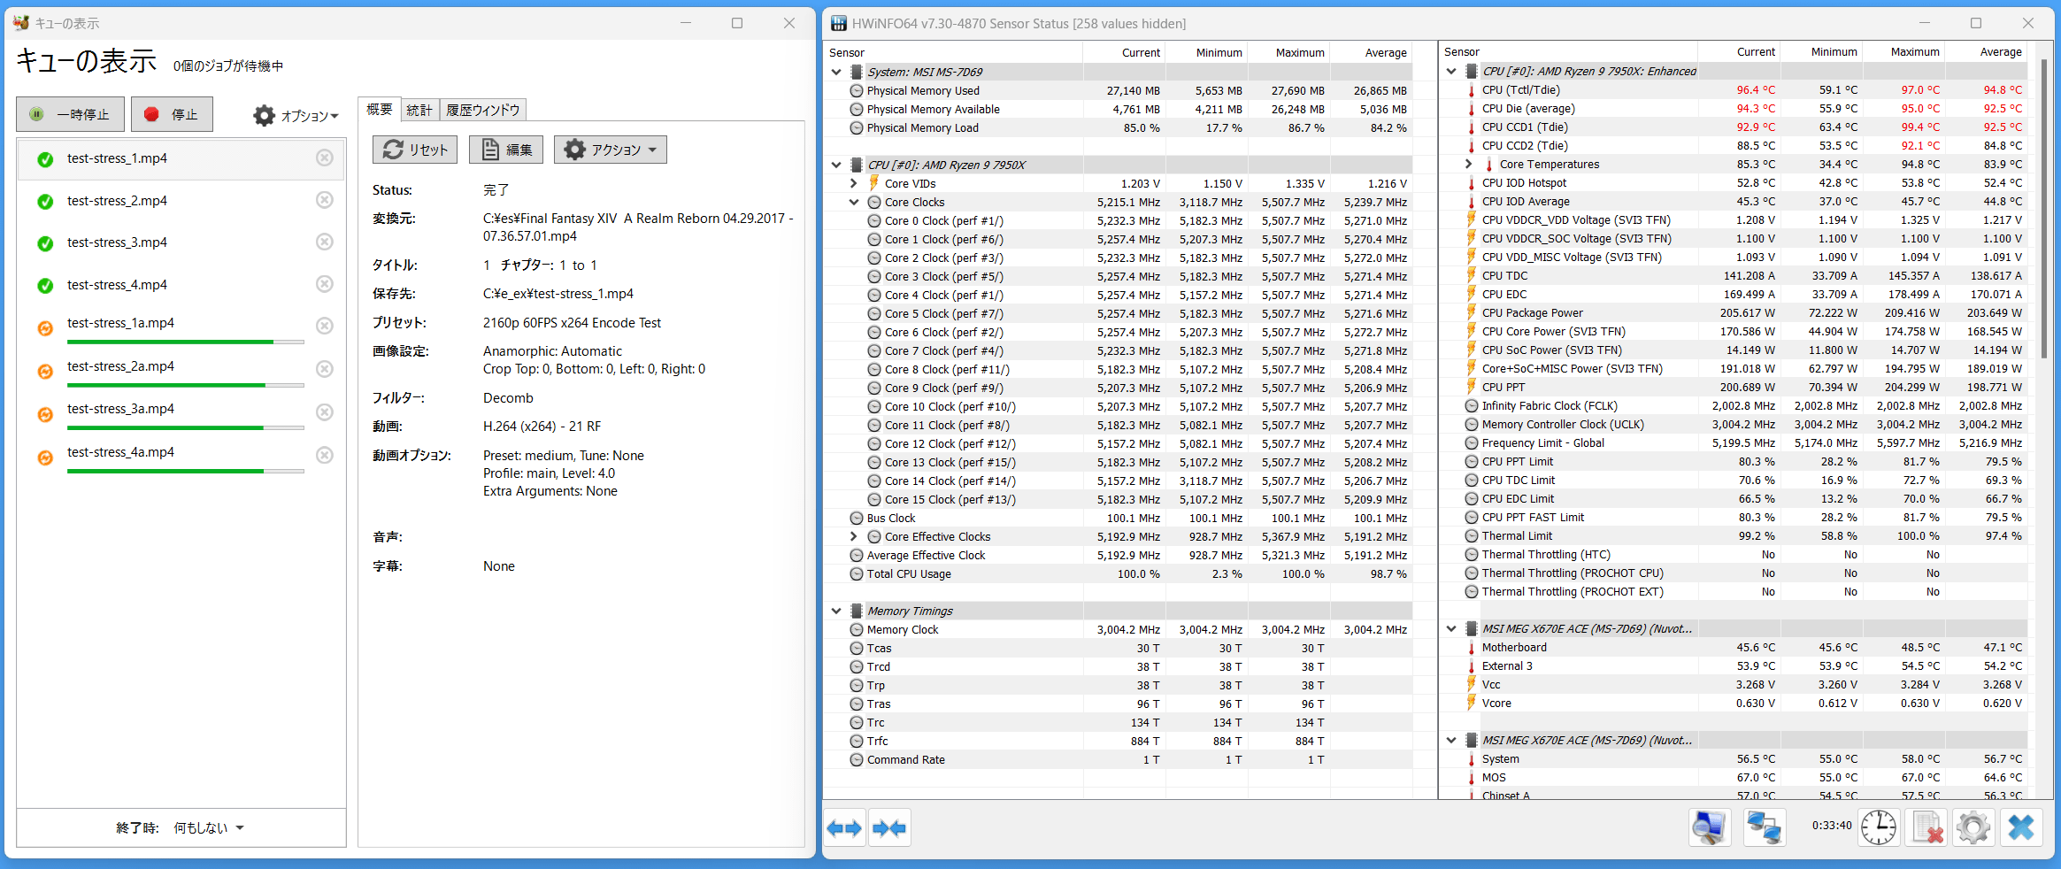Open HWiNFO sensor settings gear icon
Screen dimensions: 2061x869
1973,828
